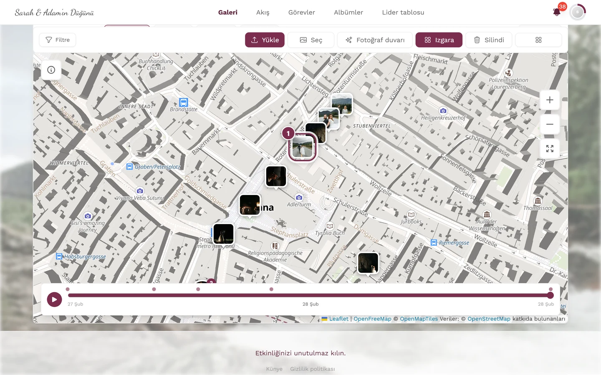Open the Albümler tab
This screenshot has width=601, height=375.
pos(348,12)
